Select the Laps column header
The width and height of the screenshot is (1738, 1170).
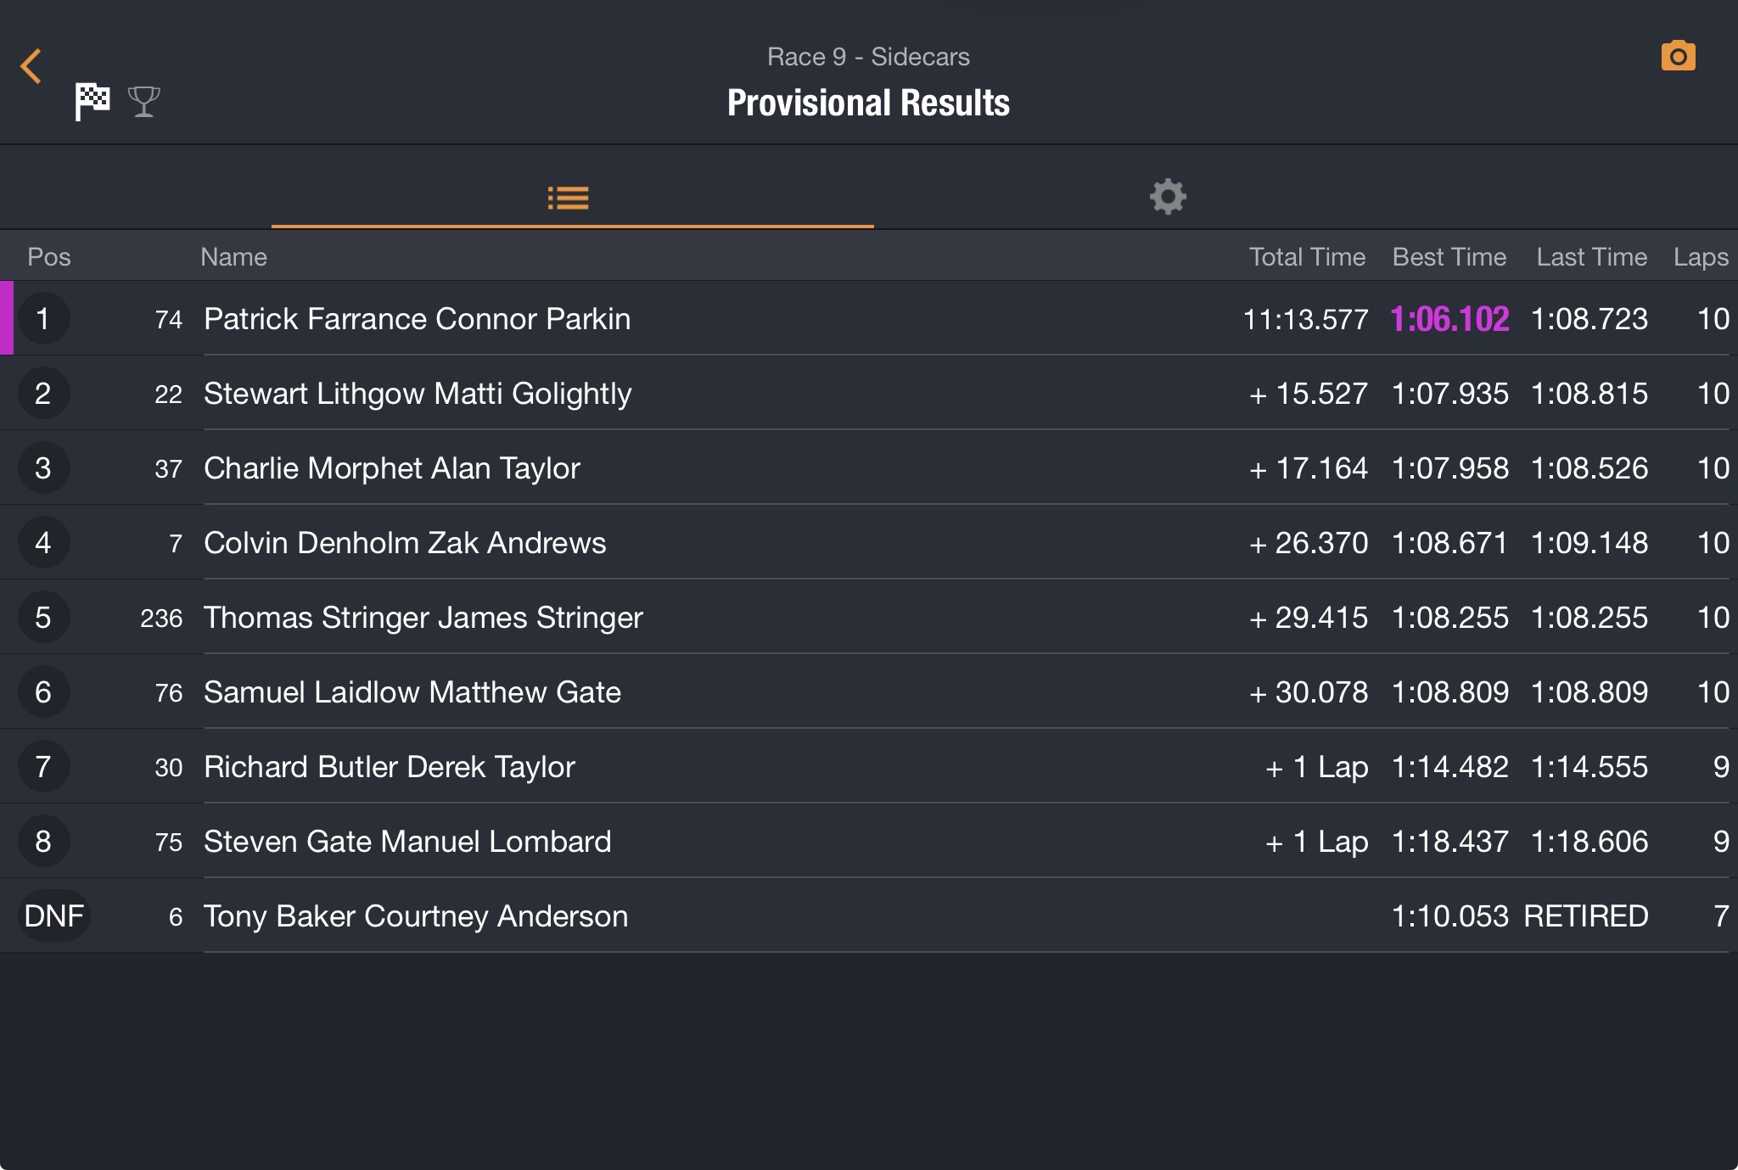(1701, 257)
